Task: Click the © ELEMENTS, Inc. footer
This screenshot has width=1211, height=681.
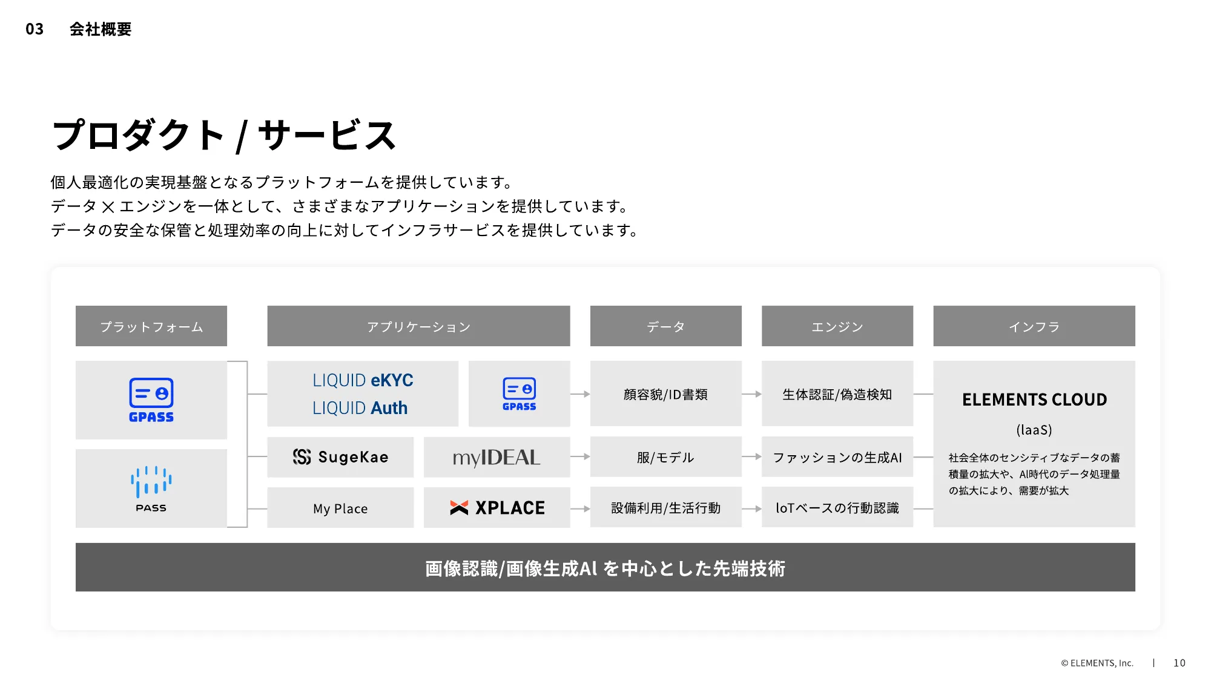Action: click(1097, 663)
